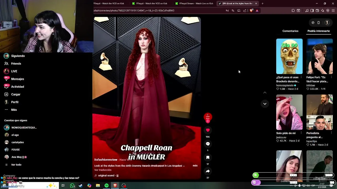The image size is (337, 189).
Task: Click the TikTok get app phone icon
Action: [x=319, y=23]
